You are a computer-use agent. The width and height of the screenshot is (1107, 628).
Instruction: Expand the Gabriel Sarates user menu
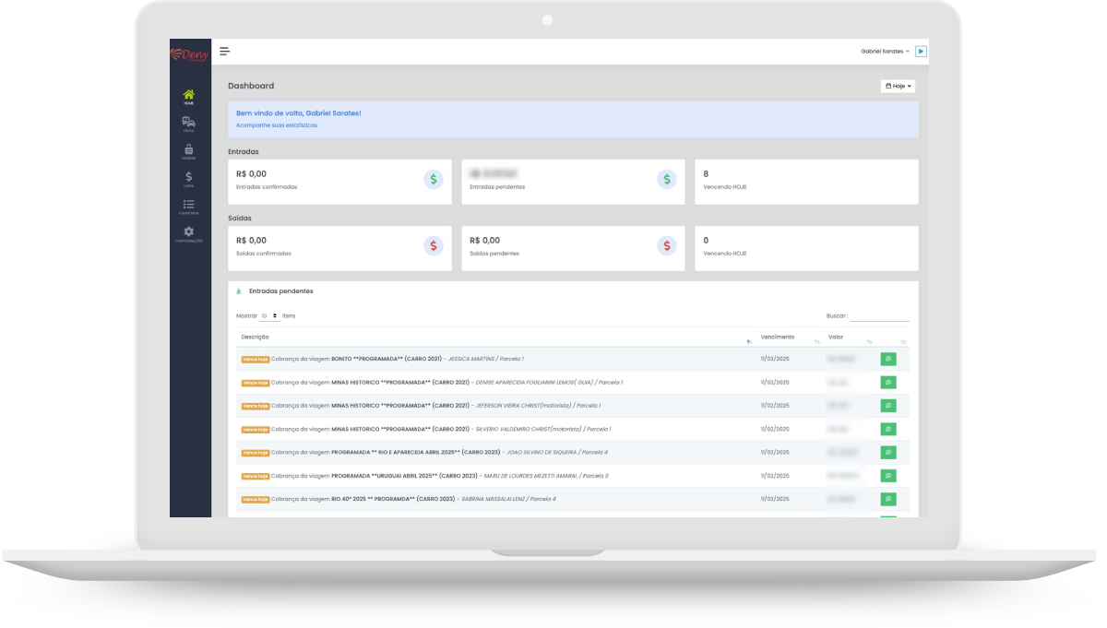coord(885,52)
